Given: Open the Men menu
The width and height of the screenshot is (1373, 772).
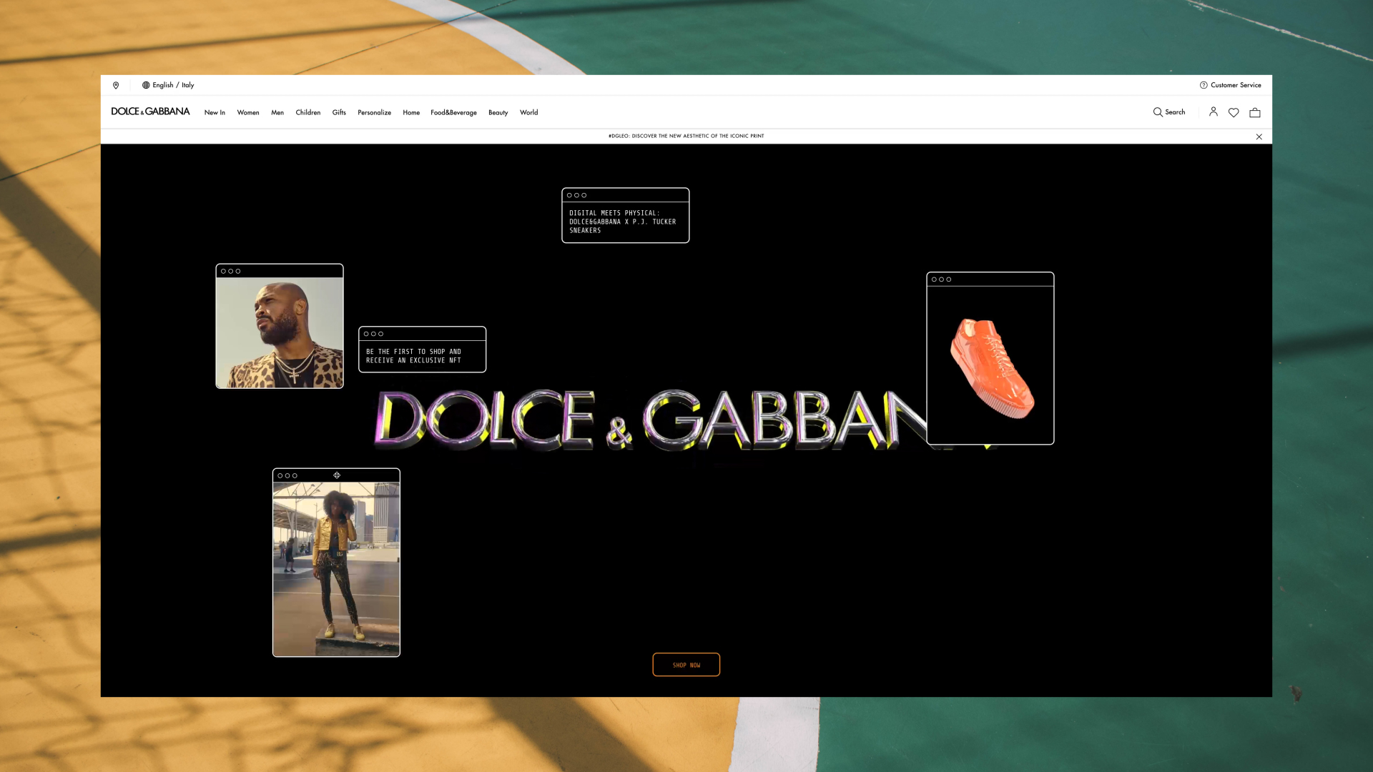Looking at the screenshot, I should (277, 112).
